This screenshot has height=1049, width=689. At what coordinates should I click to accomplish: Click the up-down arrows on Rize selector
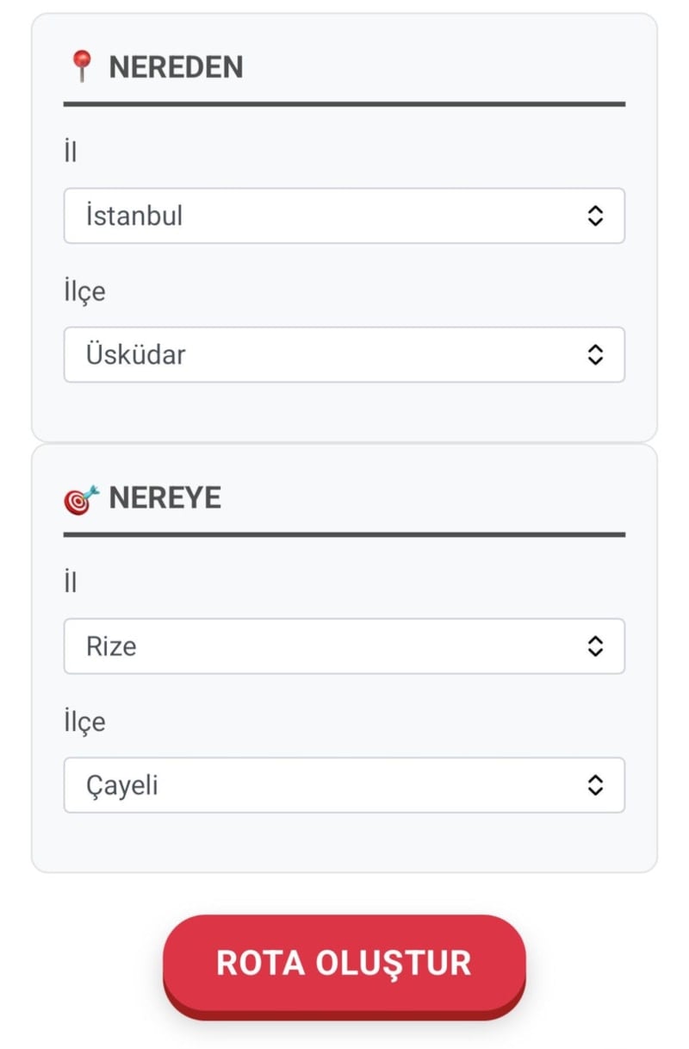coord(595,646)
